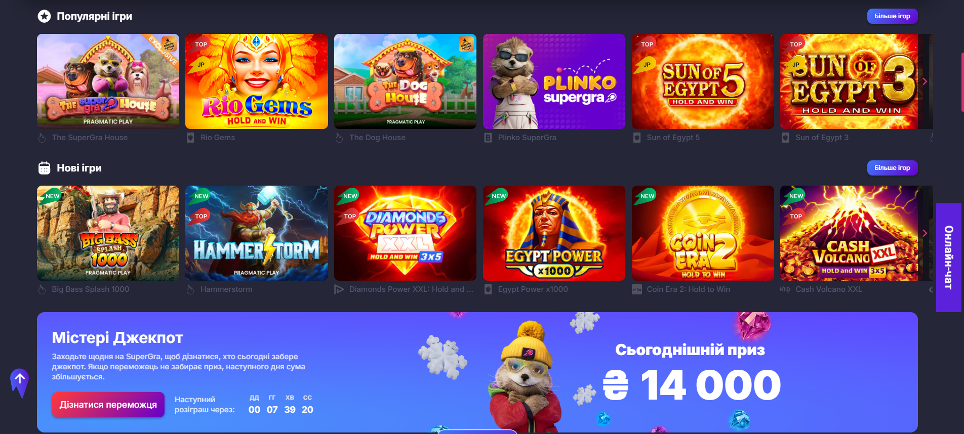Open the Egypt Power x1000 thumbnail

[554, 233]
